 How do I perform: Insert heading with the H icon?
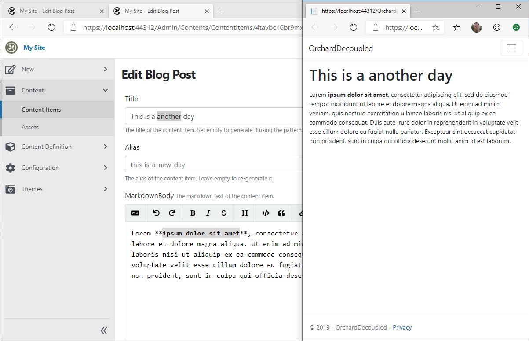(245, 213)
